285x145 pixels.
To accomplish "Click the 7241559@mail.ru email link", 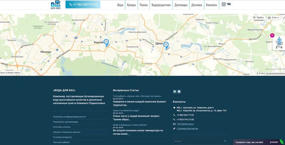I will point(185,124).
